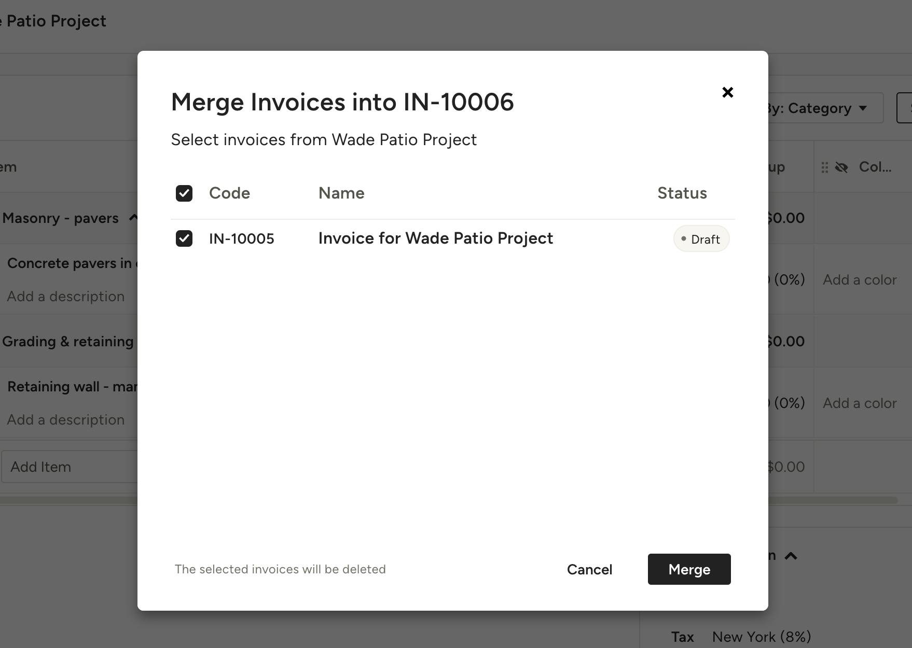Click the Merge button
Image resolution: width=912 pixels, height=648 pixels.
point(689,569)
